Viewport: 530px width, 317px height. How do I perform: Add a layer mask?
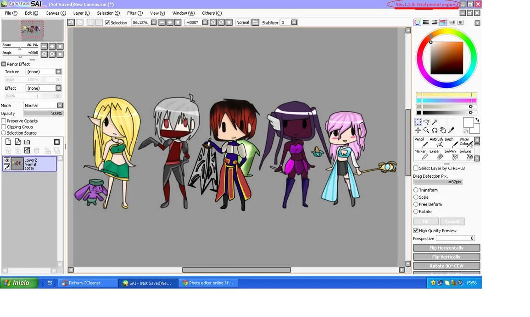(57, 142)
